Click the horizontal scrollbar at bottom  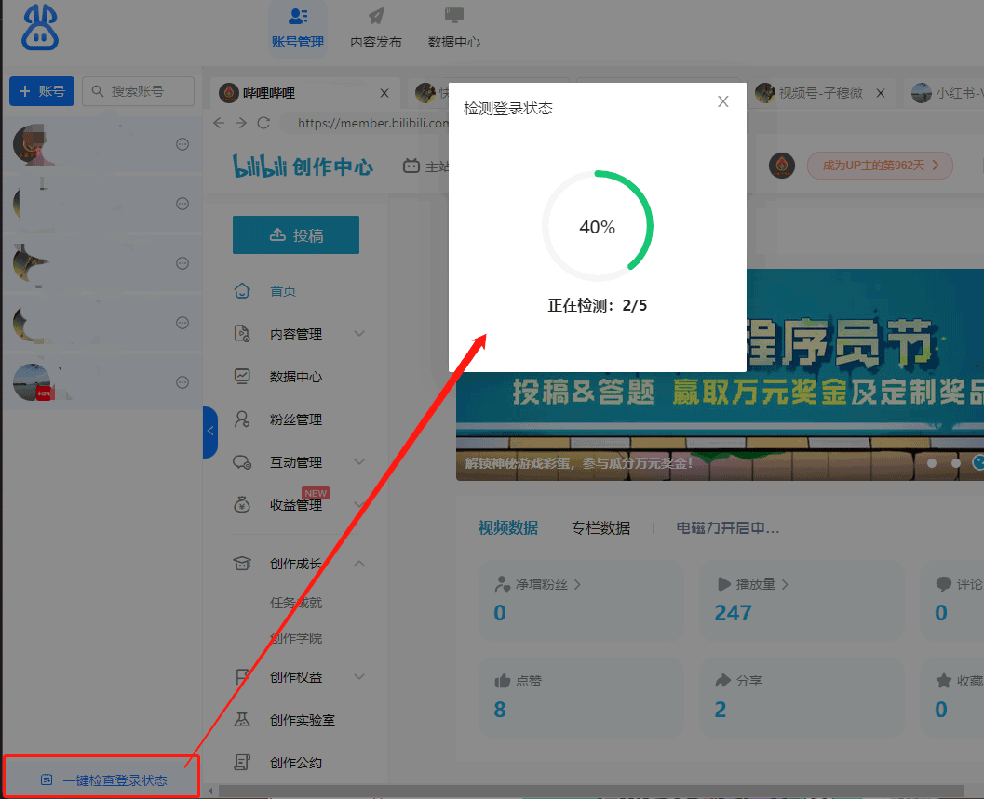point(590,791)
